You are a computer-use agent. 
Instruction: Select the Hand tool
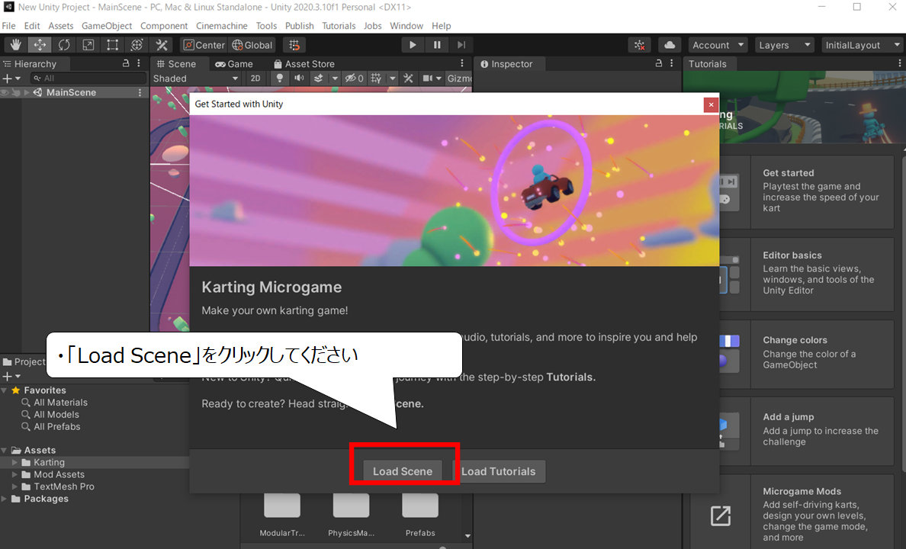15,45
